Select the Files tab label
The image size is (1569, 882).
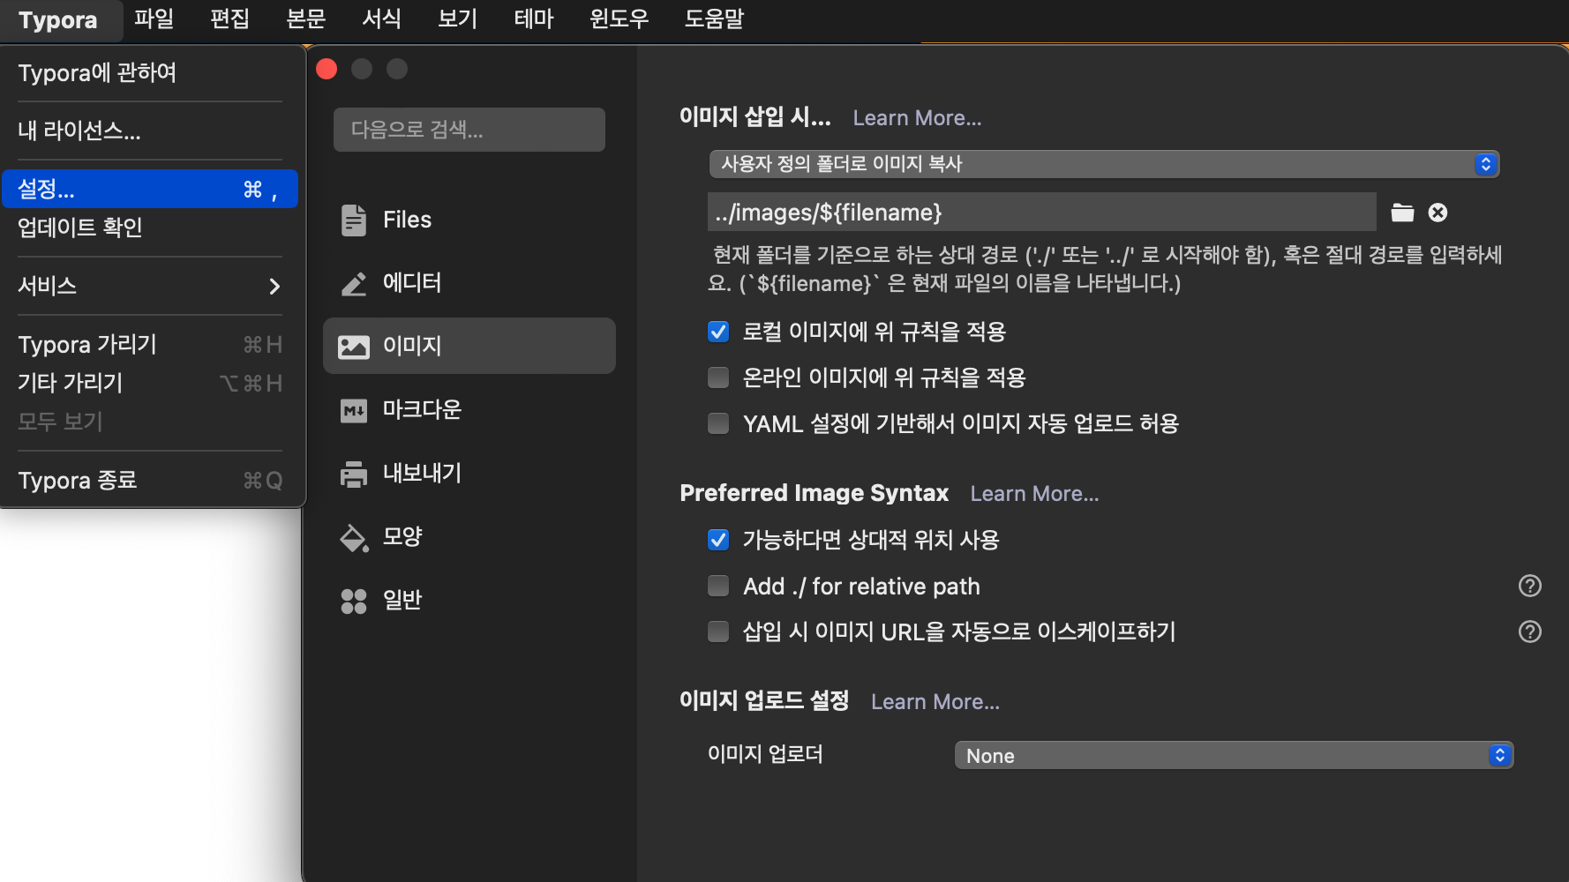(407, 220)
